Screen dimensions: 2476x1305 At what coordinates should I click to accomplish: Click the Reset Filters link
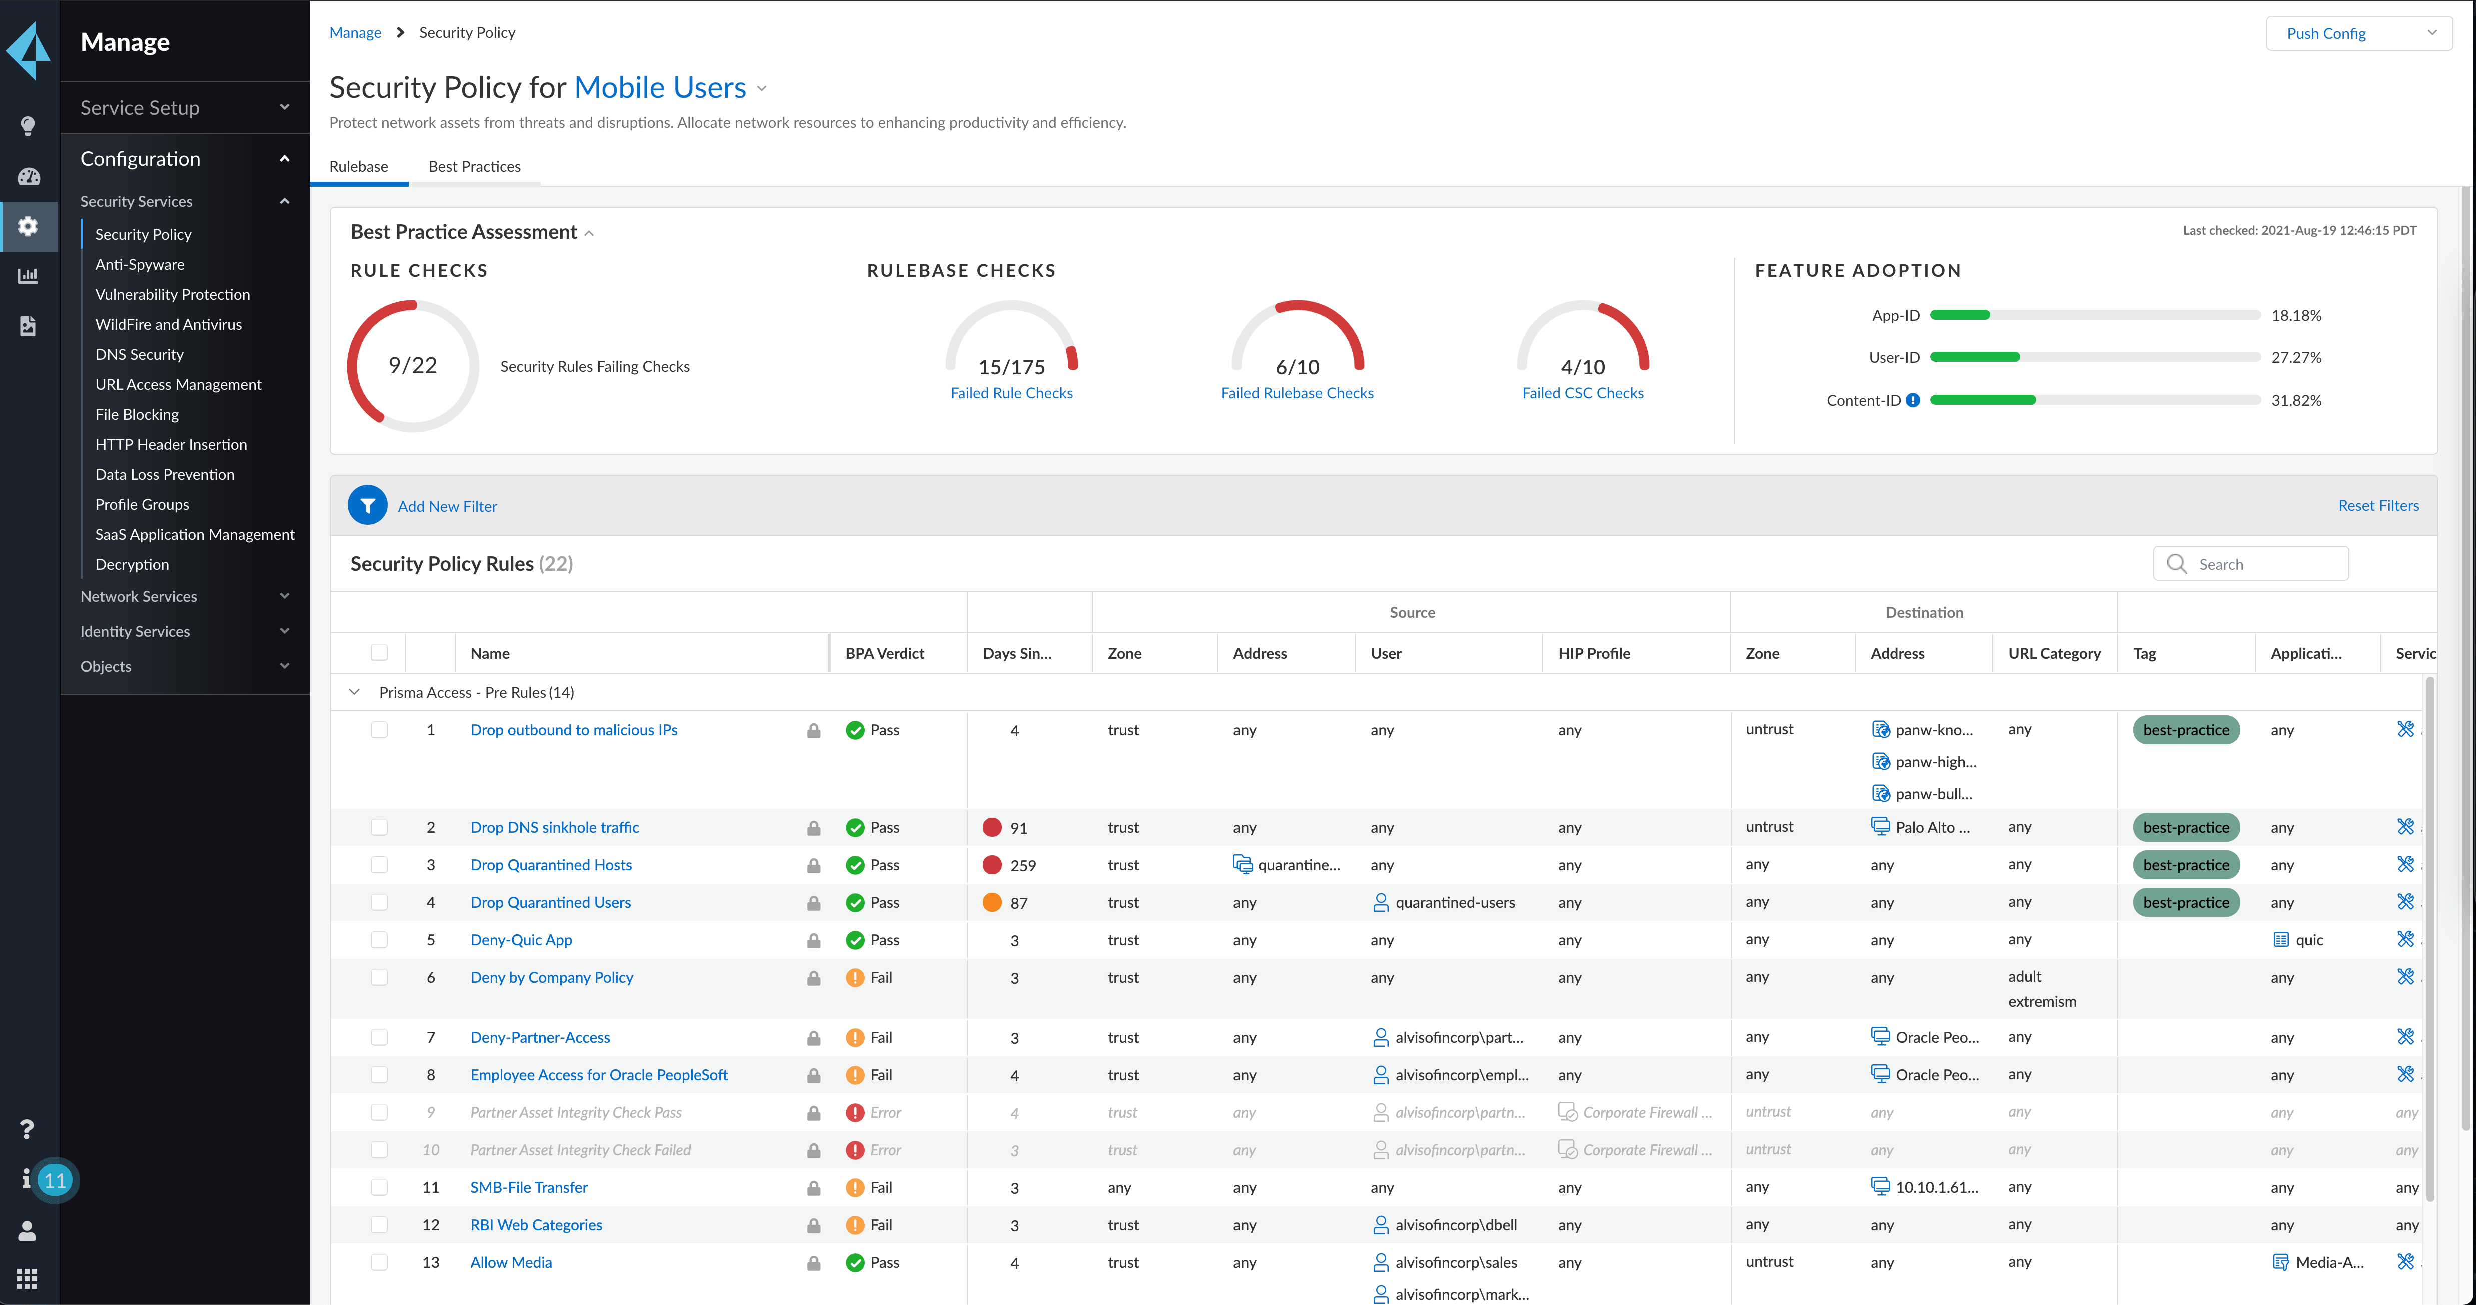2379,504
